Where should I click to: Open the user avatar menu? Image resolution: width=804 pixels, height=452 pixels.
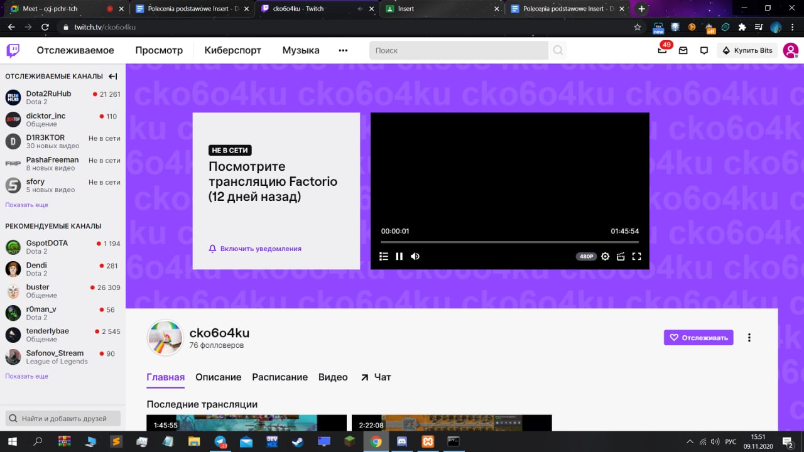(791, 50)
